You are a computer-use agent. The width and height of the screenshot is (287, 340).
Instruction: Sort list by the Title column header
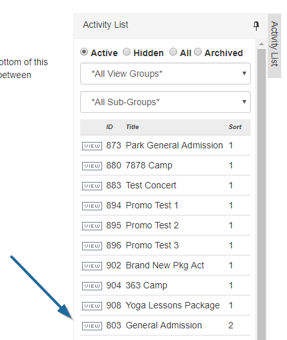[x=133, y=127]
